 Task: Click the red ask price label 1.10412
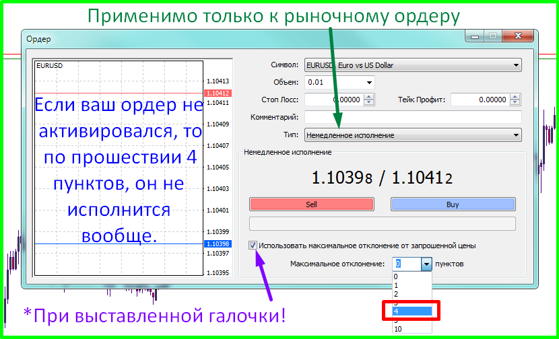click(x=218, y=93)
